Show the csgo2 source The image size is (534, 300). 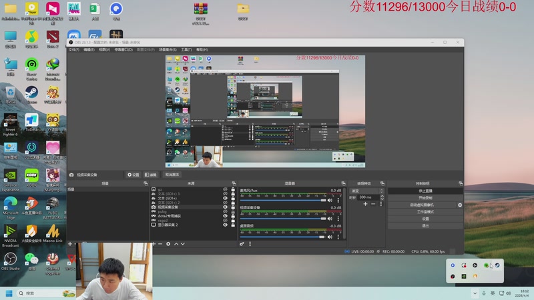225,220
